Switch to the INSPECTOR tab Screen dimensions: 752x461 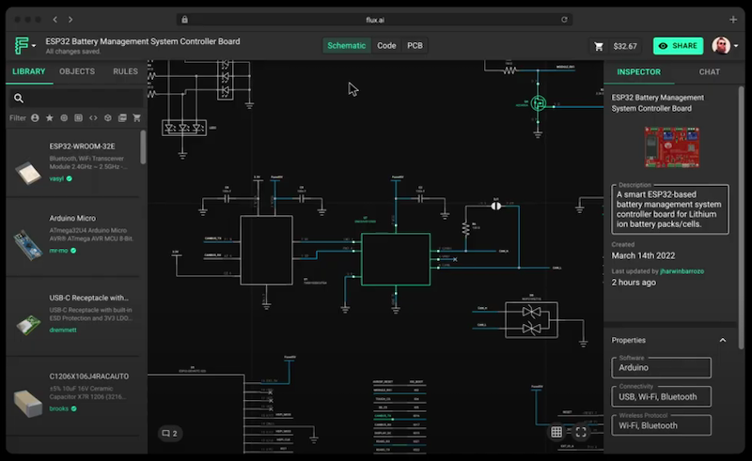(x=638, y=72)
